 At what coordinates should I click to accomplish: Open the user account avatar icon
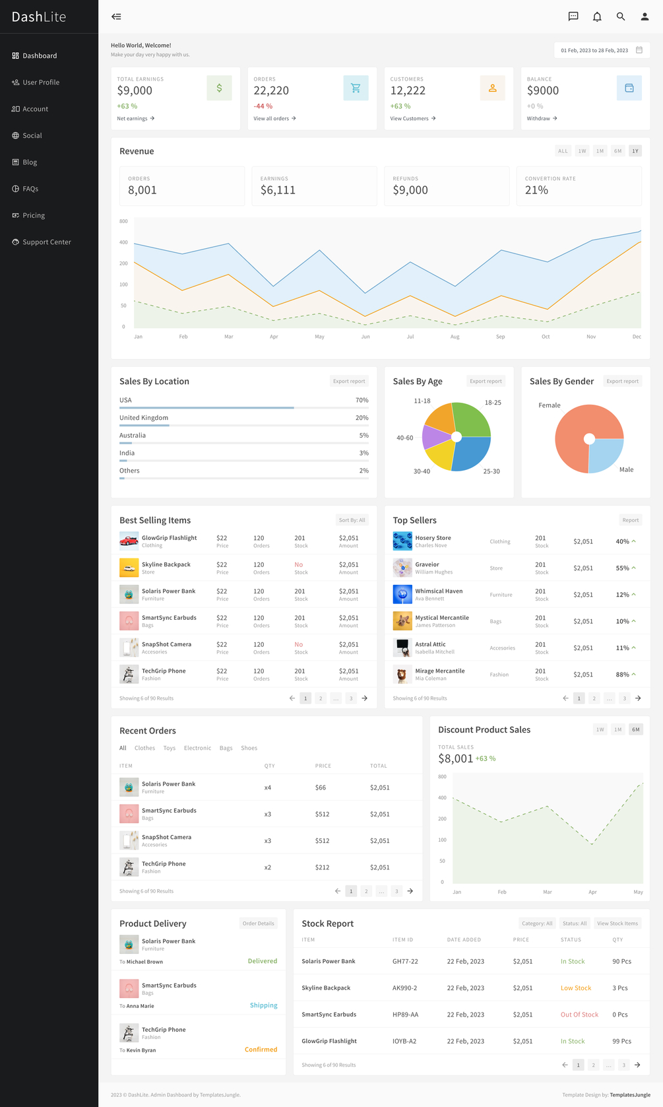[645, 17]
